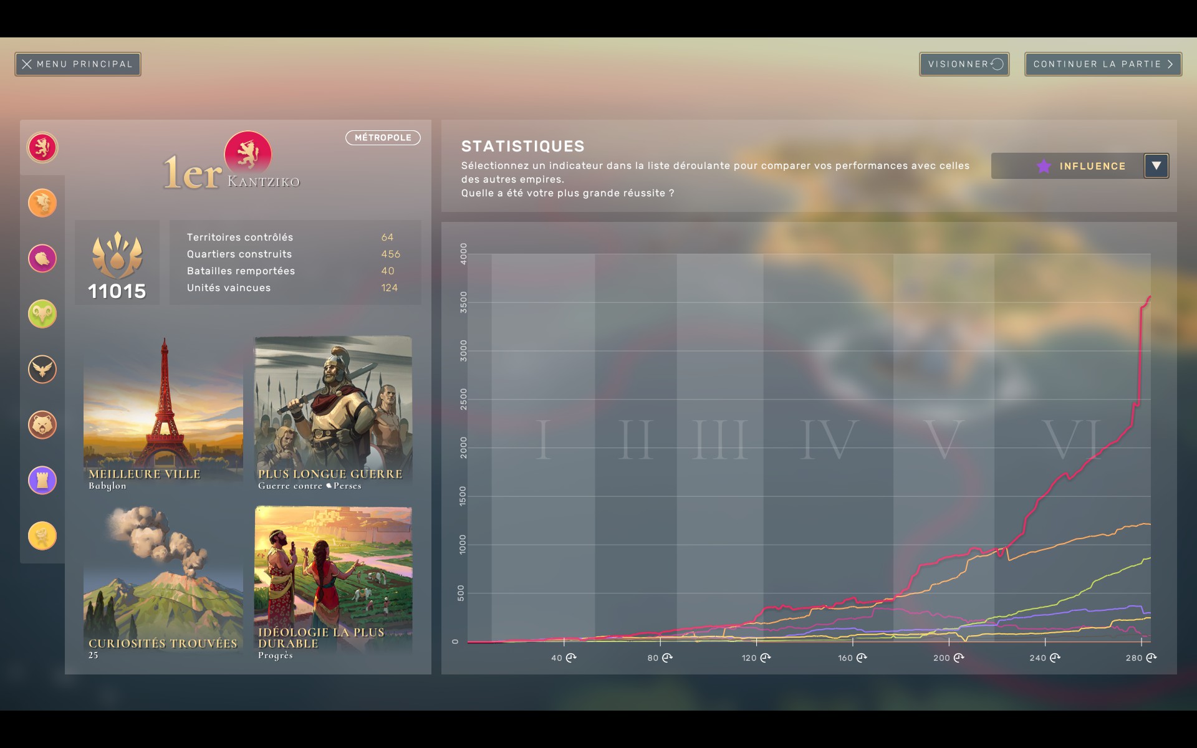Return to Menu Principal
Screen dimensions: 1197x748
(x=77, y=64)
